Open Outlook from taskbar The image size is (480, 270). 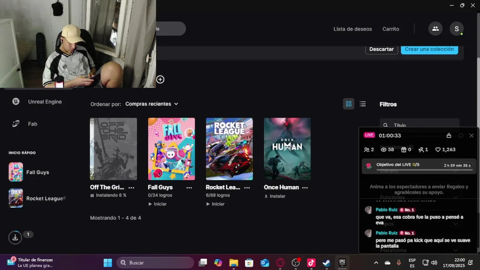point(265,262)
